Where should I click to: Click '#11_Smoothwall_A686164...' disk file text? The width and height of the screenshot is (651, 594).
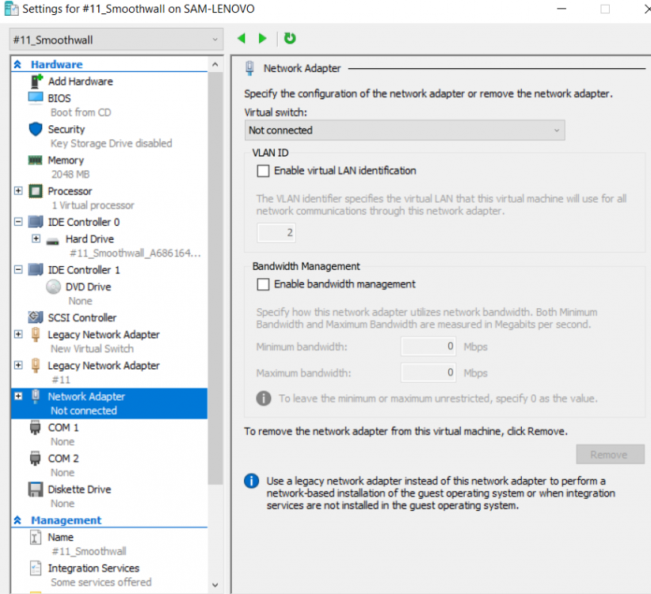coord(135,253)
